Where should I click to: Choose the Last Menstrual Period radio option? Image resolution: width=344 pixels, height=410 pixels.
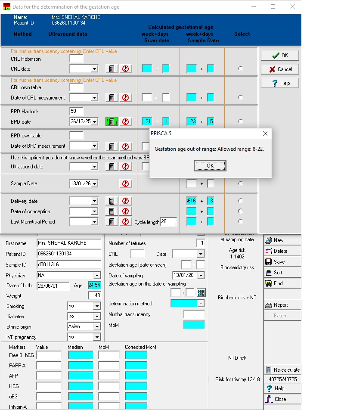tap(240, 221)
